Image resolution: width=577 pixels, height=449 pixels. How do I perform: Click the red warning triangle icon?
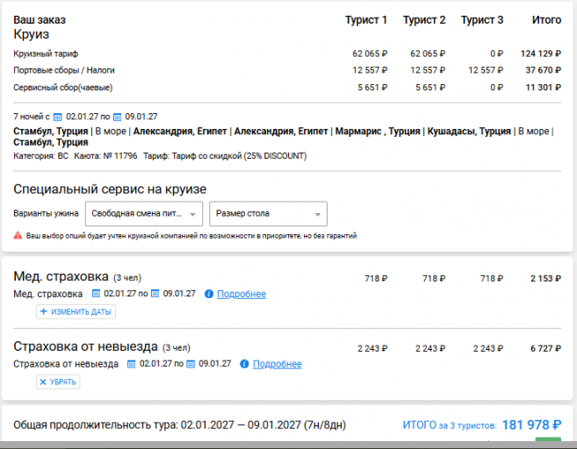pyautogui.click(x=18, y=236)
